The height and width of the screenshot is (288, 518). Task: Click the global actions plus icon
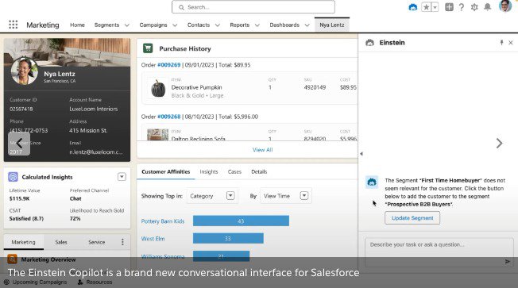(449, 7)
